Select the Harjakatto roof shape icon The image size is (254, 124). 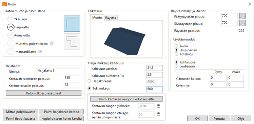11,27
